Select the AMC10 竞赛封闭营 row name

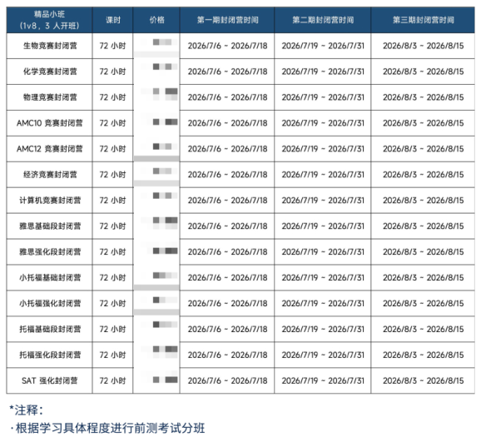(x=50, y=123)
